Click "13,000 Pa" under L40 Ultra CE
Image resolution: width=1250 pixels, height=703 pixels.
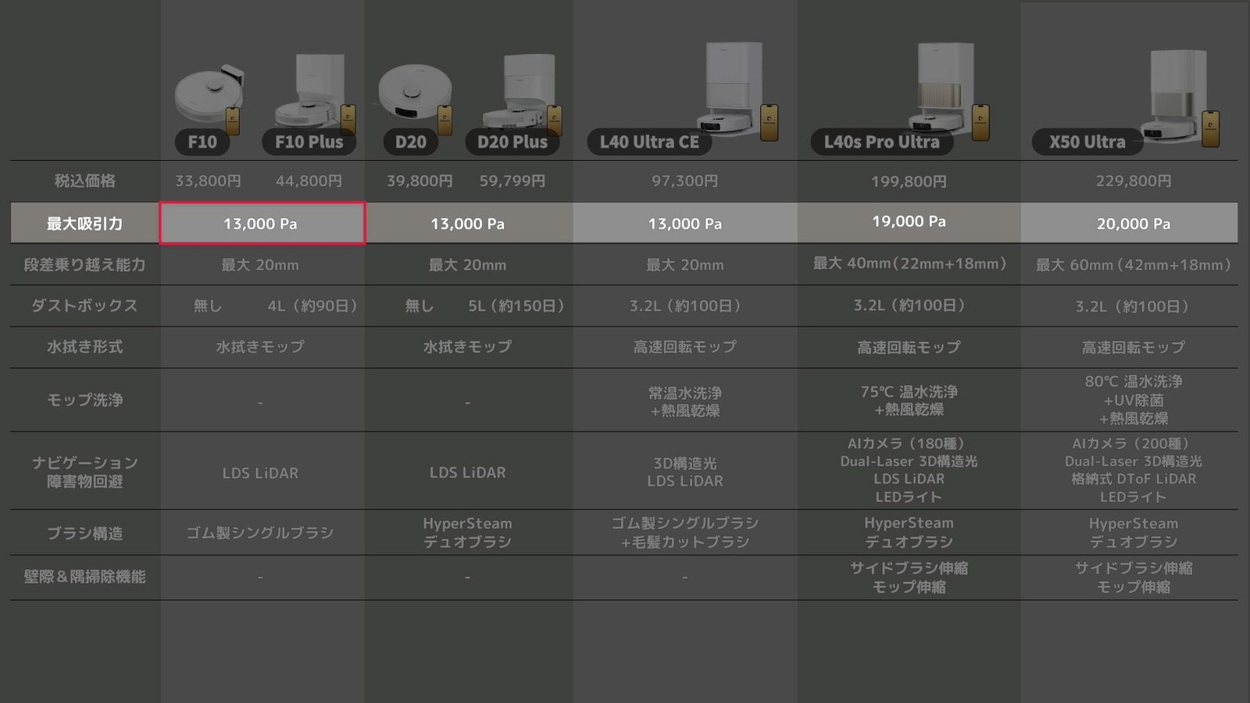(685, 224)
